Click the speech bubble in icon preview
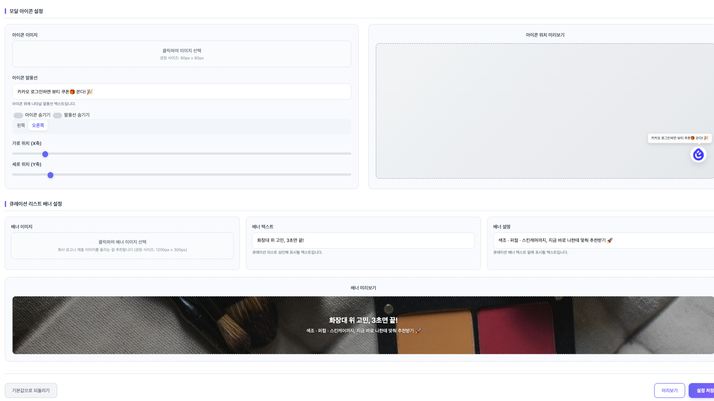714x401 pixels. [679, 138]
